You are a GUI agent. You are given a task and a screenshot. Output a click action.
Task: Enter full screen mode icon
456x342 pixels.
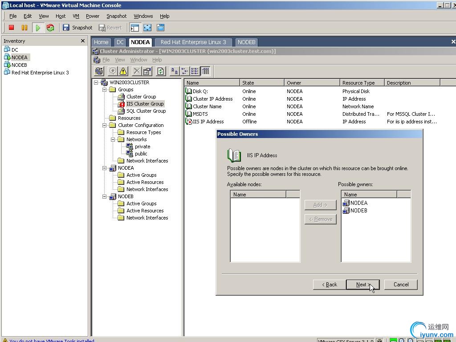(x=147, y=28)
